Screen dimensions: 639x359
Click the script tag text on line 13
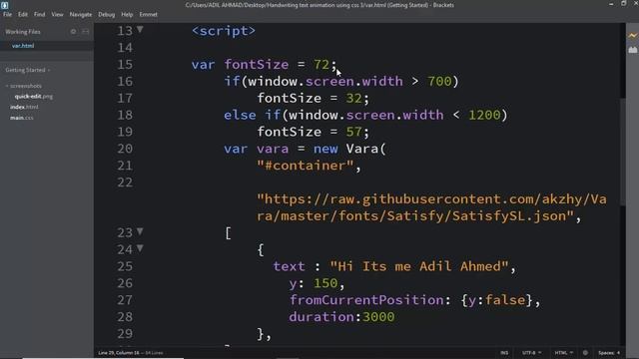tap(224, 31)
